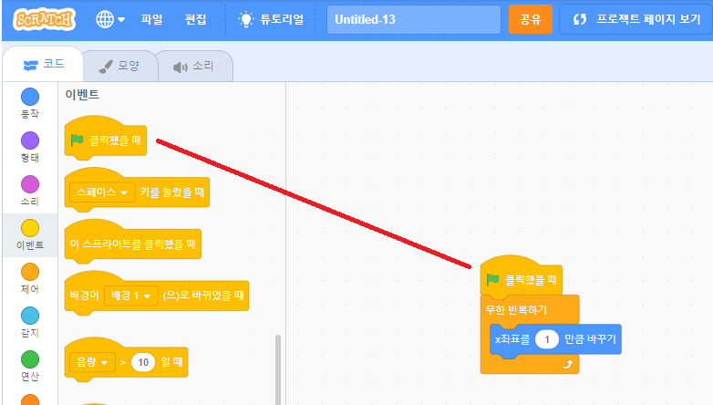Click the 키를 눌렀을 때 block

[x=172, y=192]
